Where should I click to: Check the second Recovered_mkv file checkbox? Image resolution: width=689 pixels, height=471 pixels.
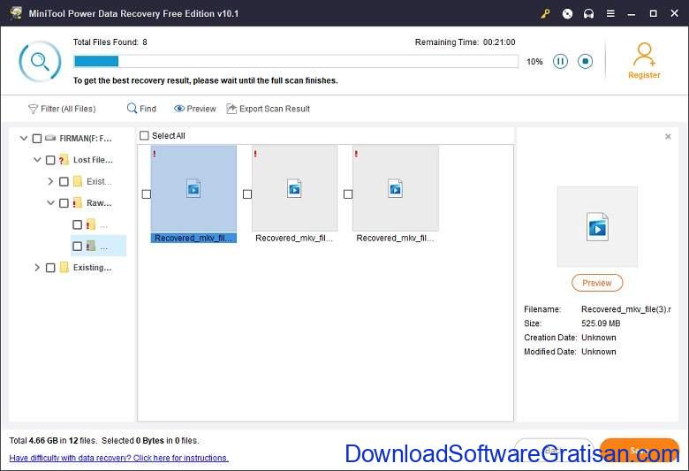pyautogui.click(x=247, y=194)
